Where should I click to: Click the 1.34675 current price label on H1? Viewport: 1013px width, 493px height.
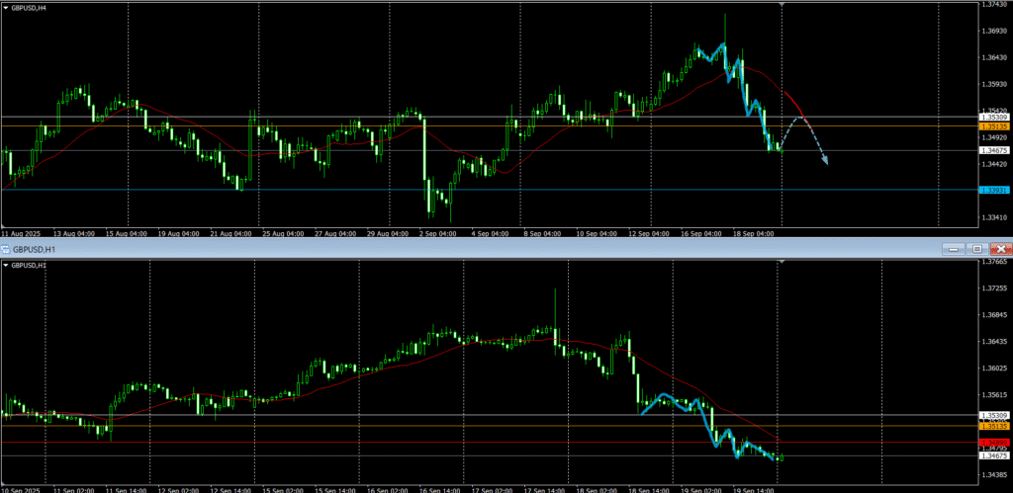tap(993, 456)
